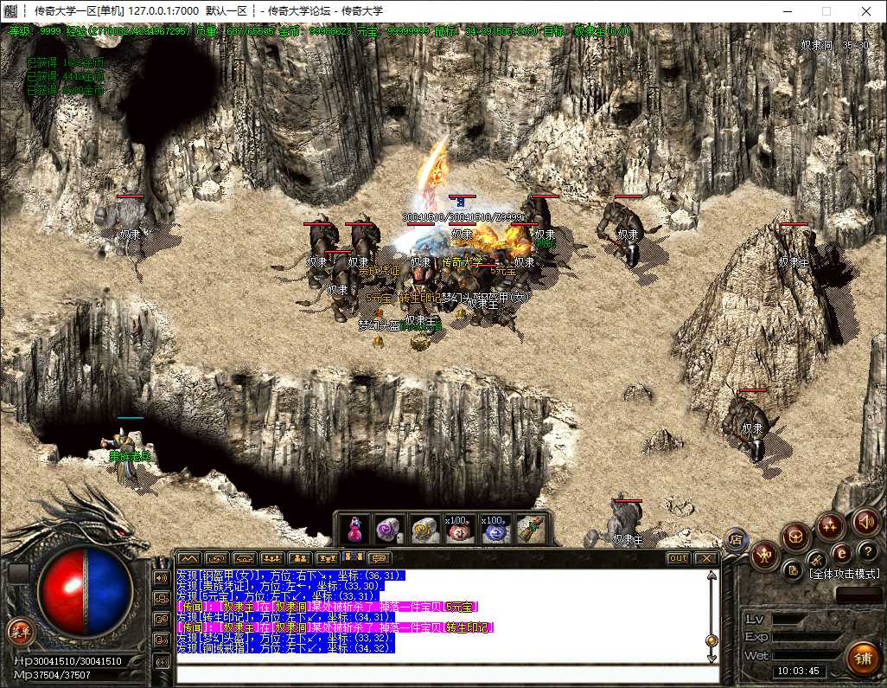
Task: Toggle shout channel icon beside chat
Action: tap(162, 640)
